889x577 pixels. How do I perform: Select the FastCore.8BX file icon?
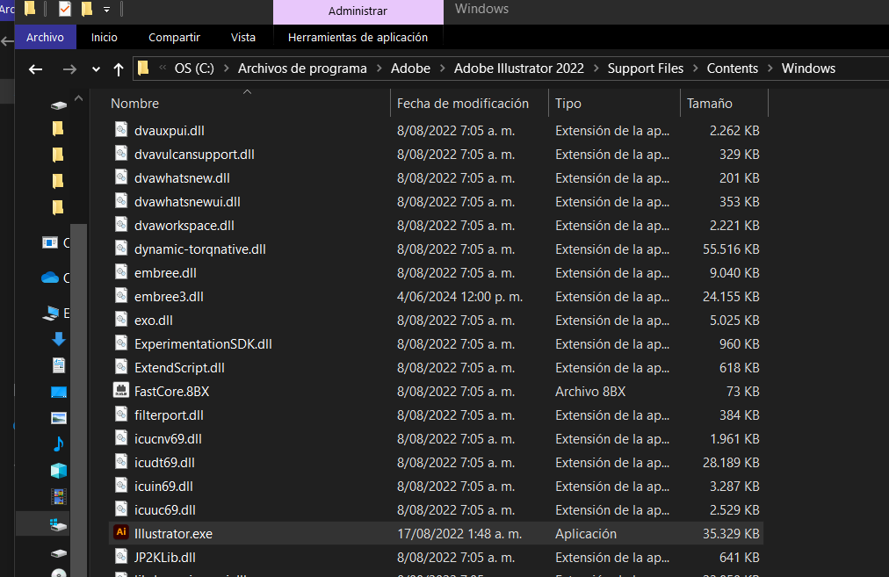click(x=120, y=391)
